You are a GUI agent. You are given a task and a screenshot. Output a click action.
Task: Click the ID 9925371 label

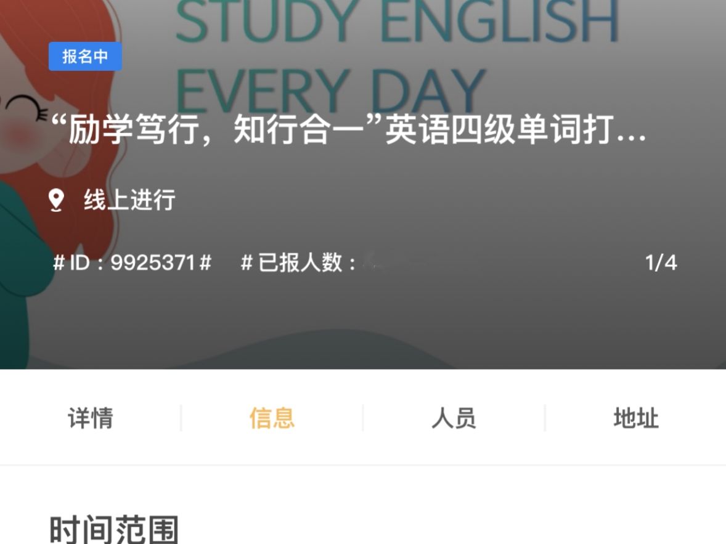pos(132,263)
